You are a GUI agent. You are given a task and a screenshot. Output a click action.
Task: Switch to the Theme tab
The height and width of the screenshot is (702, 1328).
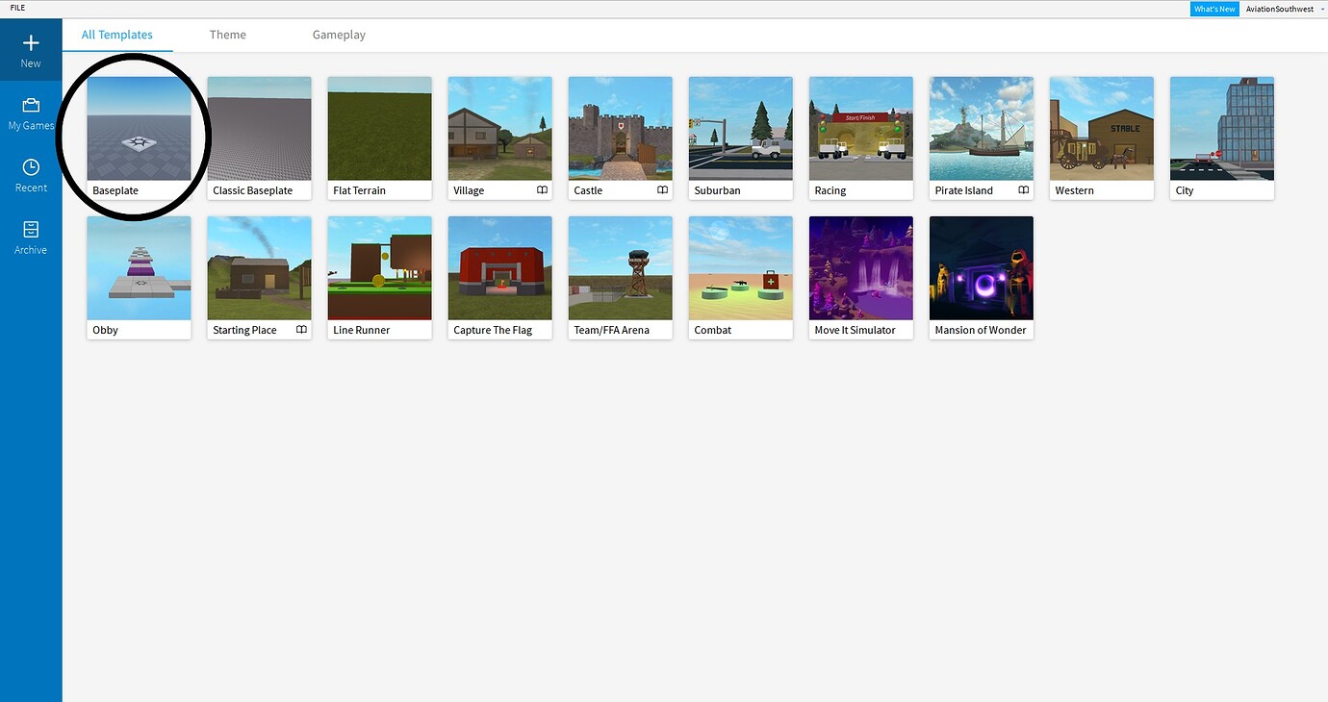227,34
